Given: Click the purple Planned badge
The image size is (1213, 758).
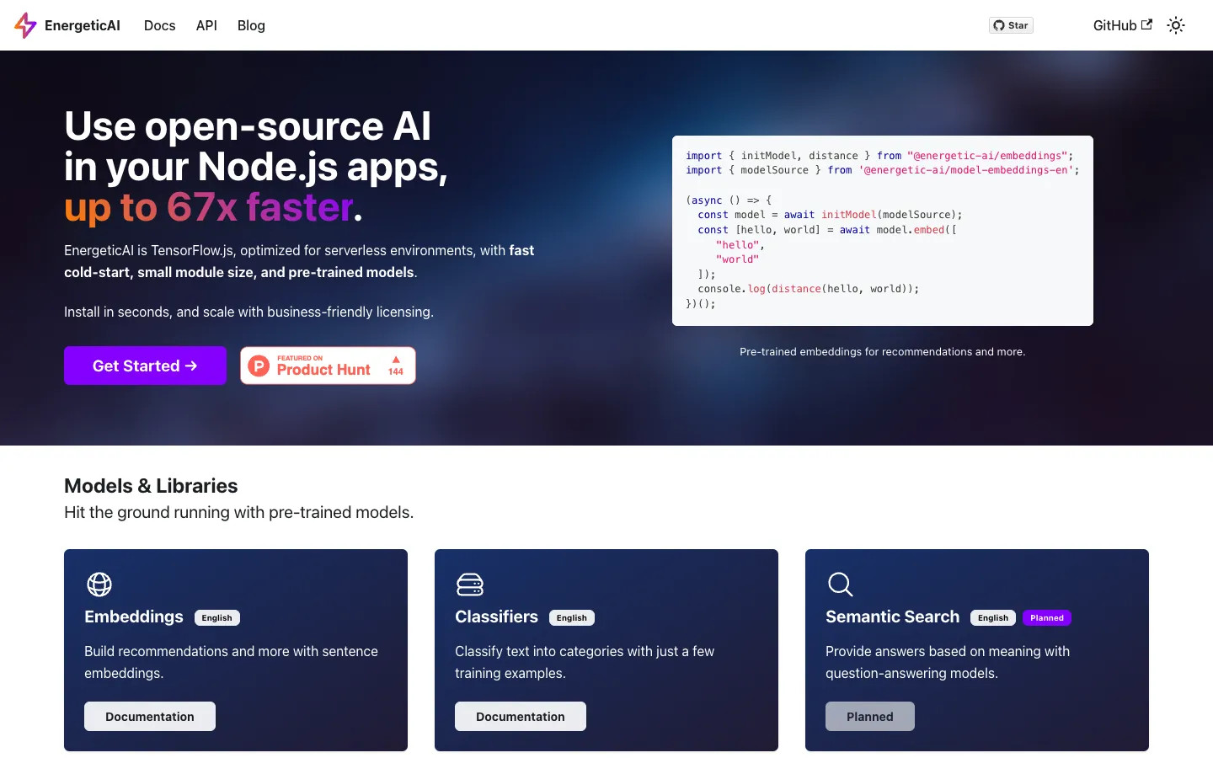Looking at the screenshot, I should (1047, 617).
